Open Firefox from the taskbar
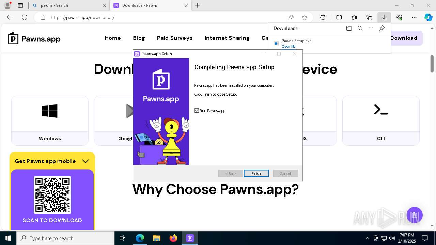The image size is (436, 245). coord(173,238)
